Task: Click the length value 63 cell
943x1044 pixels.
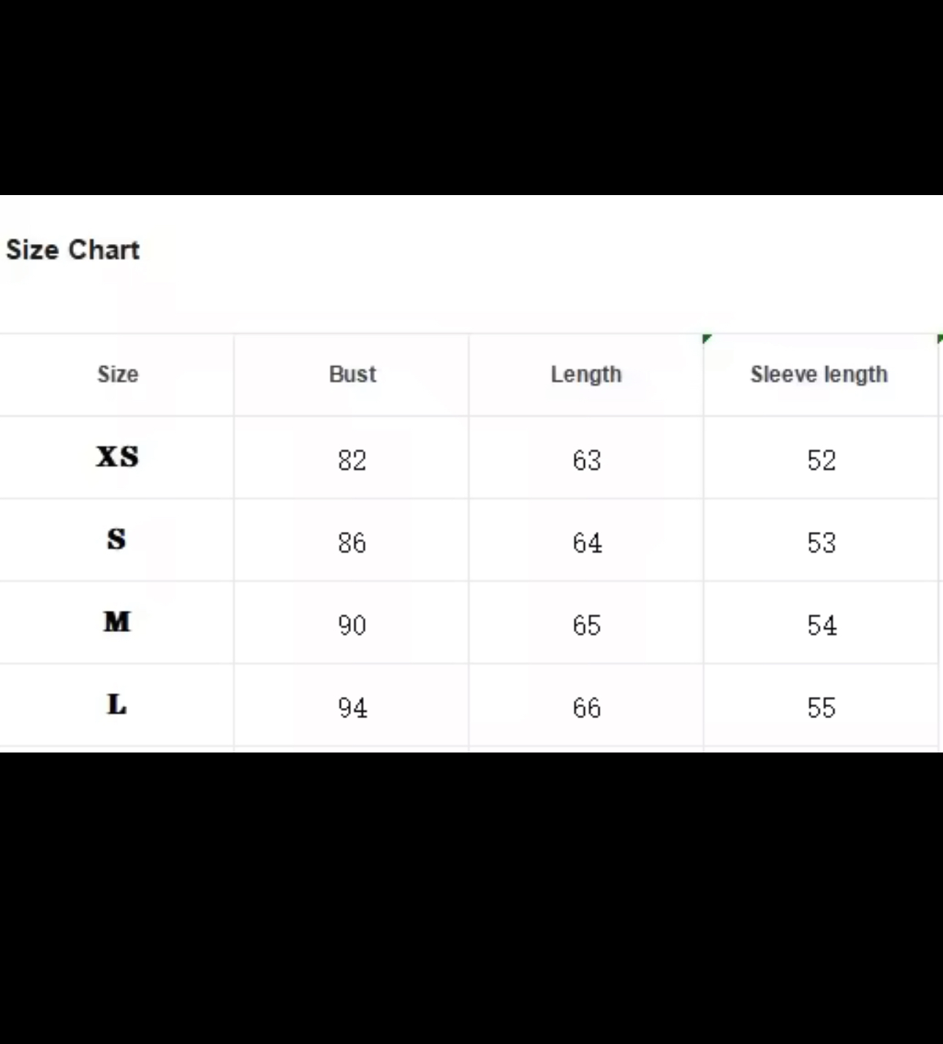Action: (x=587, y=460)
